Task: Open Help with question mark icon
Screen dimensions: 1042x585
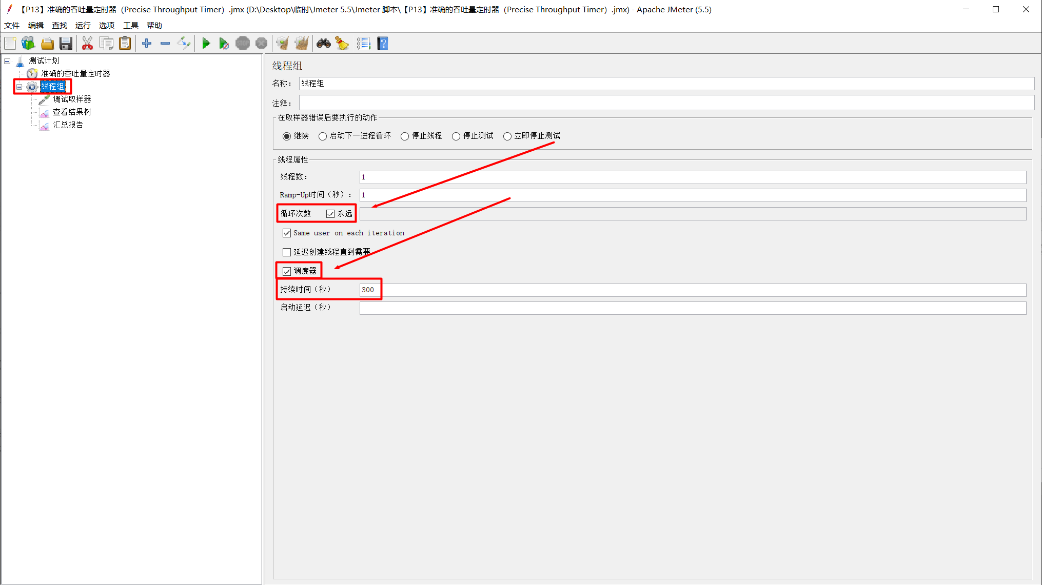Action: 383,44
